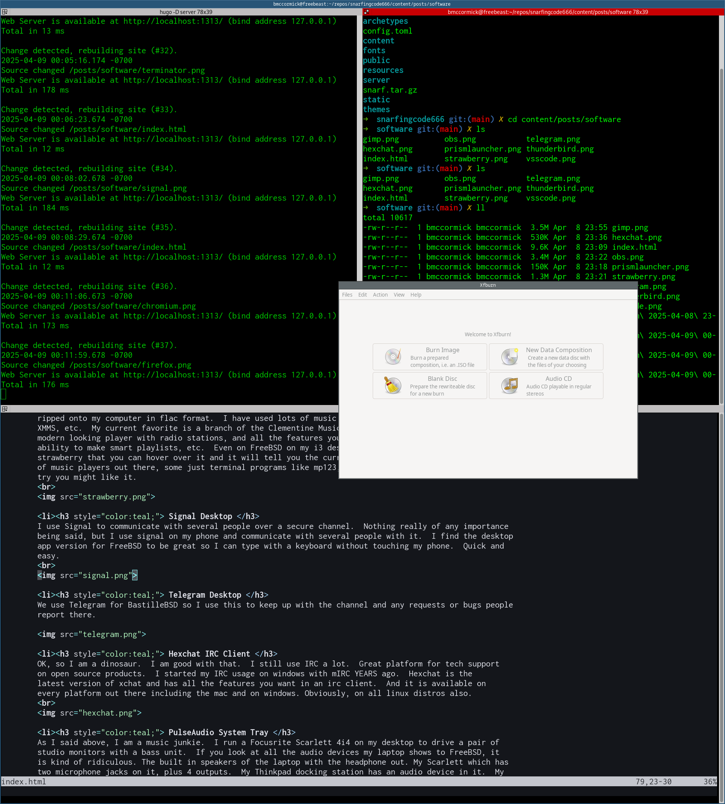
Task: Click the 'hugo -D server 78x39' pane title
Action: (x=186, y=12)
